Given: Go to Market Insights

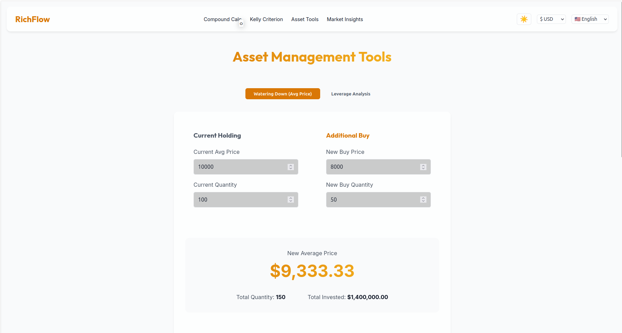Looking at the screenshot, I should tap(344, 19).
